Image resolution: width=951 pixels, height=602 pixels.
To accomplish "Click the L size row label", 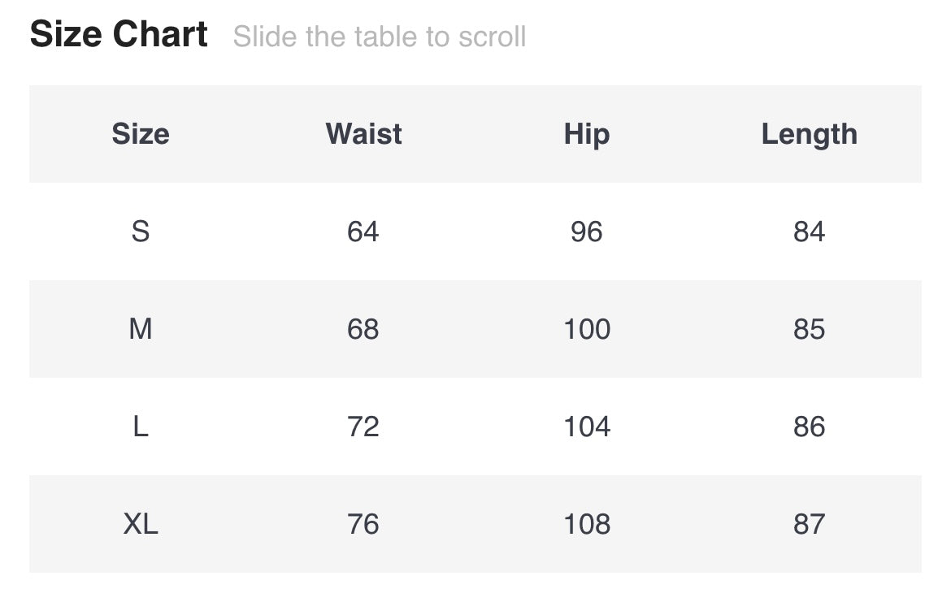I will [x=141, y=427].
